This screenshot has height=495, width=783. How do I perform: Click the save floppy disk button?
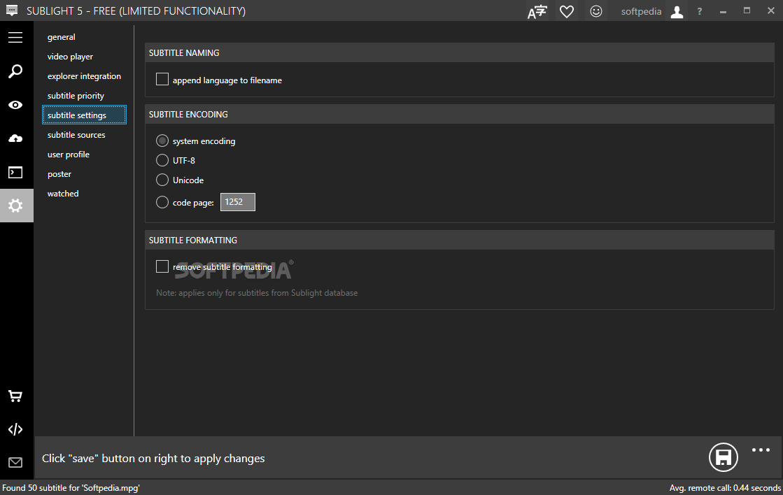point(724,457)
